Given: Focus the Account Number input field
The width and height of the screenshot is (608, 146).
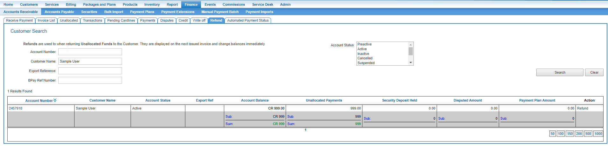Looking at the screenshot, I should [90, 52].
